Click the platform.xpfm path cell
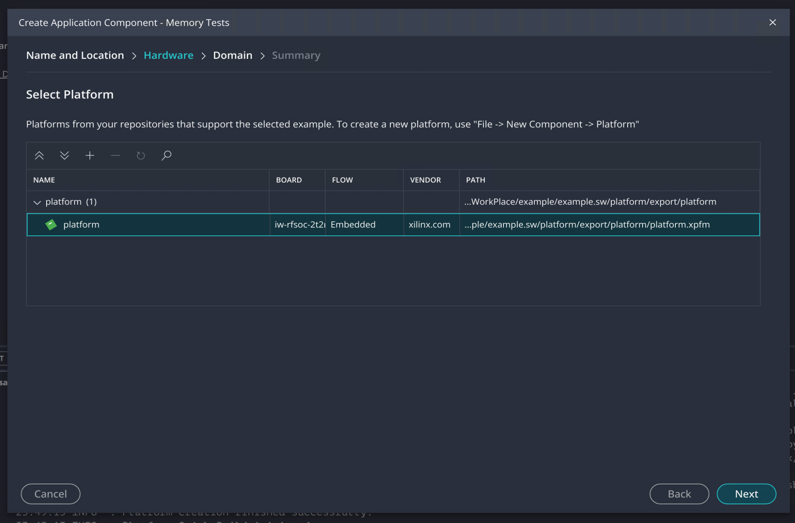 pos(609,224)
